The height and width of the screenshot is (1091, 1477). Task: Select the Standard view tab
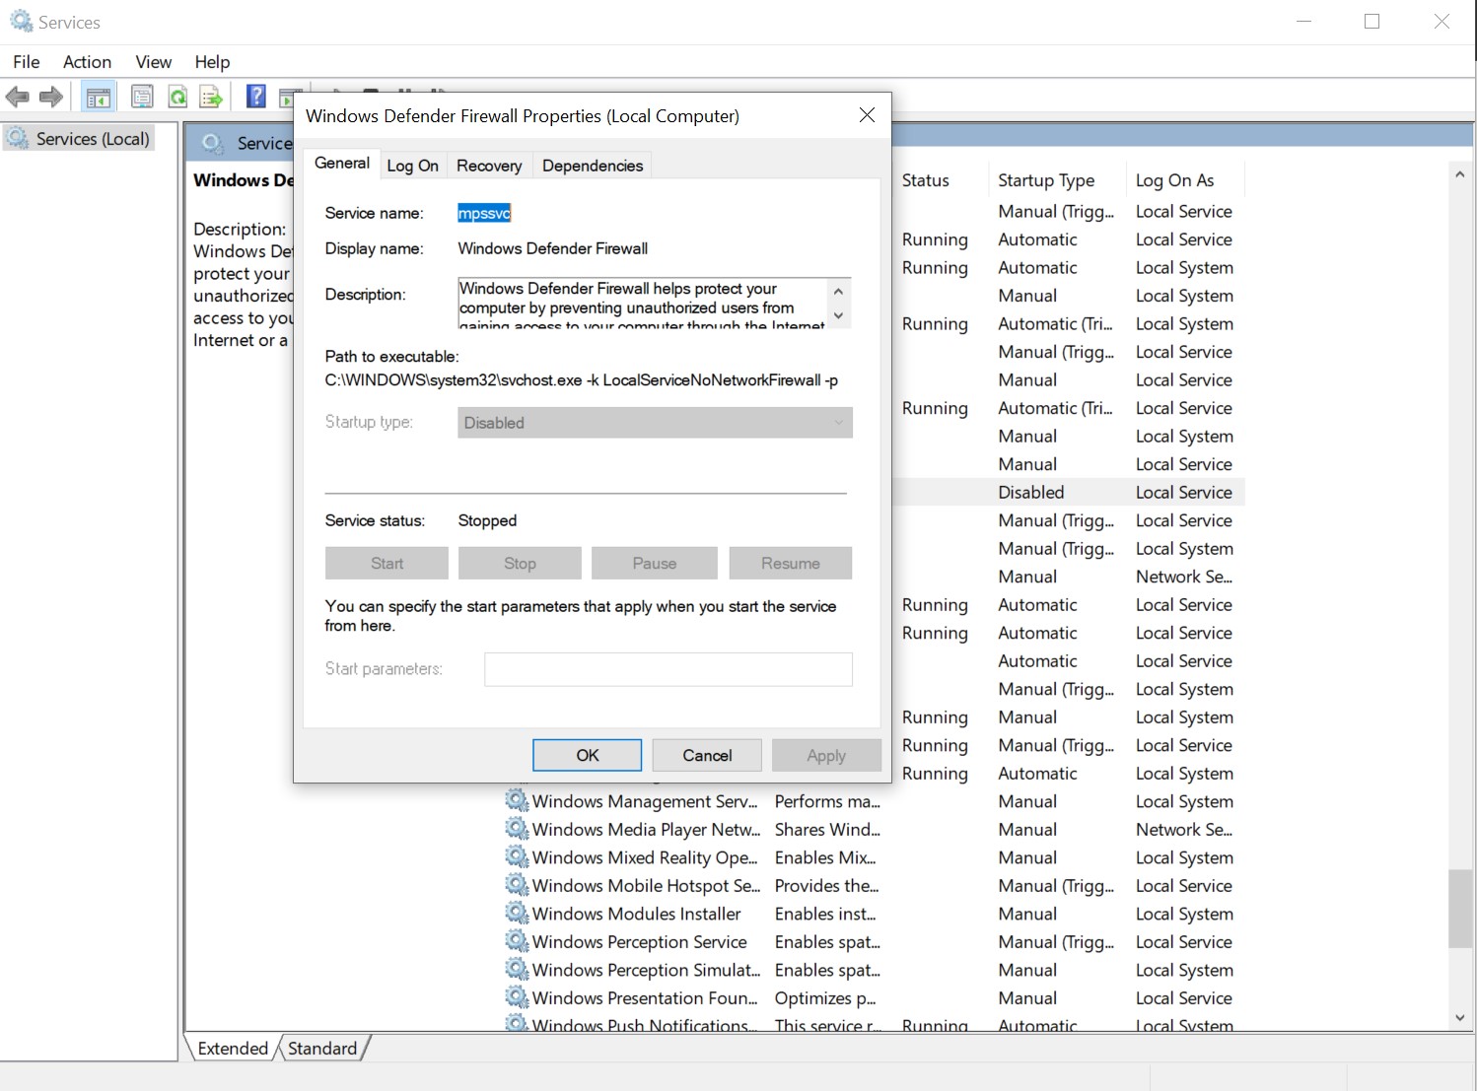click(x=322, y=1048)
